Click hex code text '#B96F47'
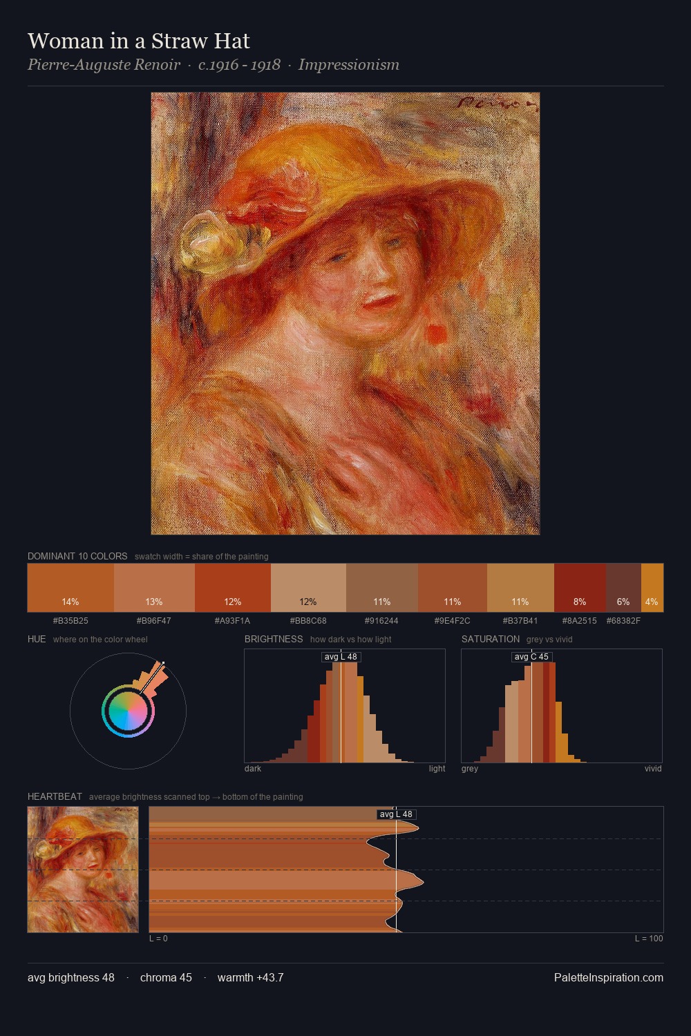 (x=154, y=621)
